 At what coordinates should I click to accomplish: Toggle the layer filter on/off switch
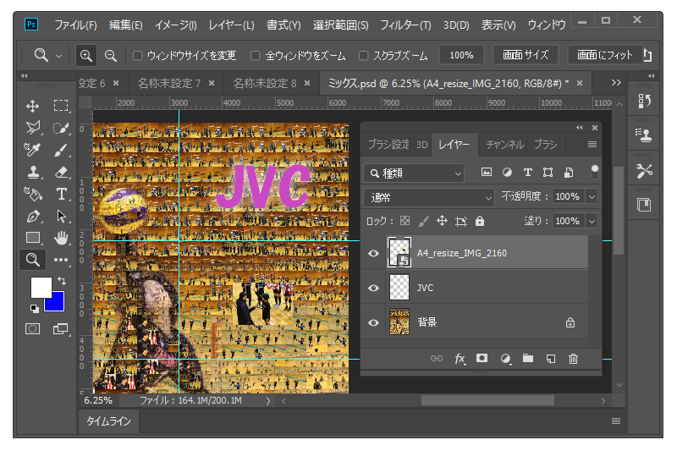pos(595,172)
